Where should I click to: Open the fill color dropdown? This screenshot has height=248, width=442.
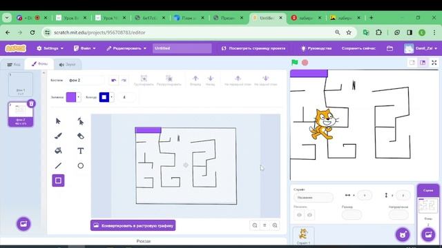pyautogui.click(x=78, y=97)
